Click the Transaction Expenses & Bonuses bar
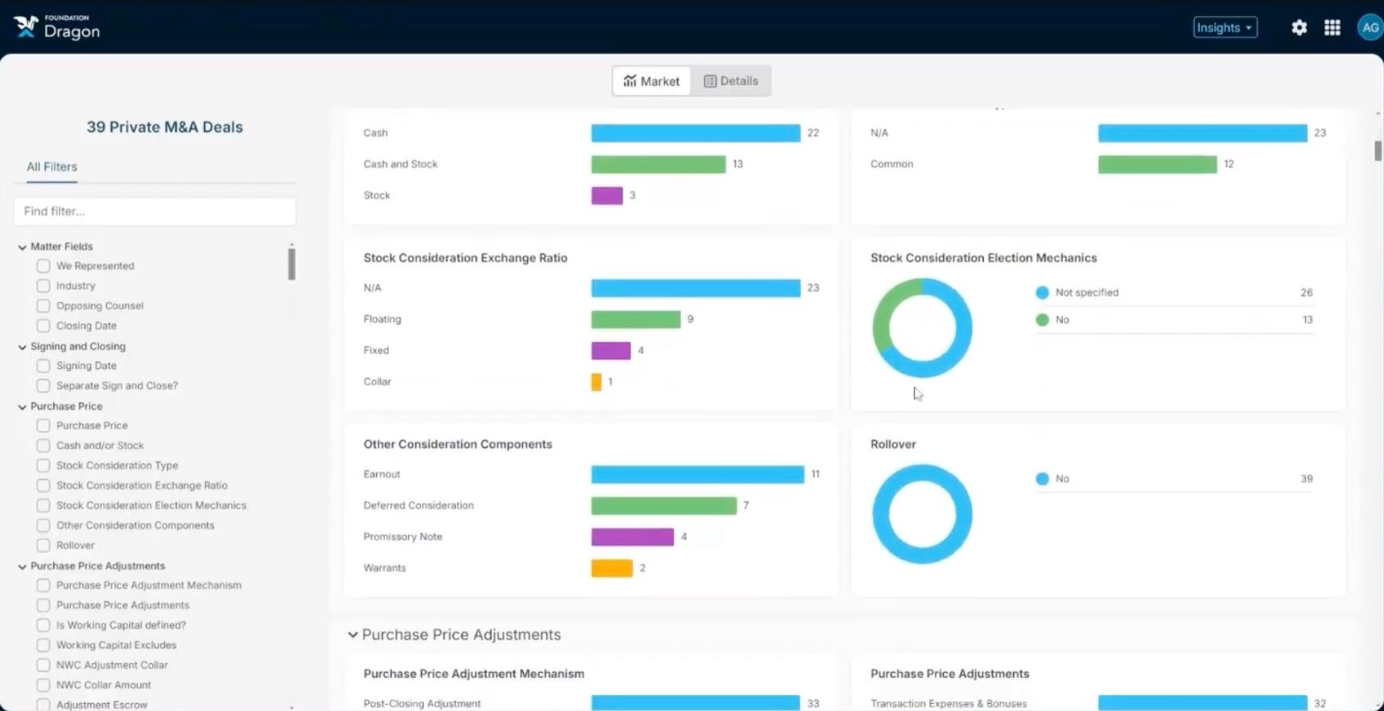The image size is (1384, 711). coord(1202,703)
